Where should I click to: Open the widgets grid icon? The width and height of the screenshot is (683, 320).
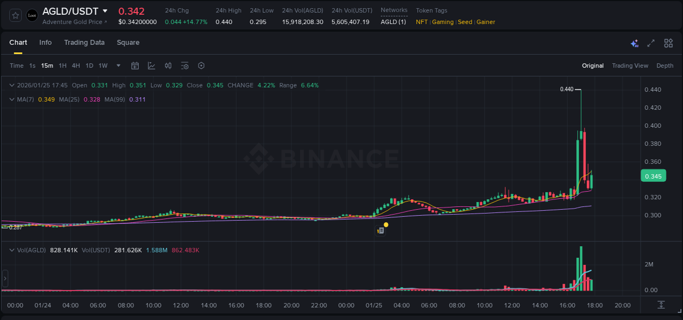point(667,43)
